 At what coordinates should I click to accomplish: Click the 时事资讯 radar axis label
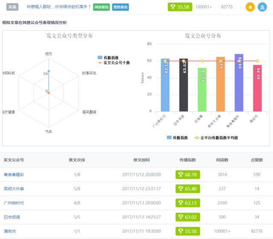[89, 73]
